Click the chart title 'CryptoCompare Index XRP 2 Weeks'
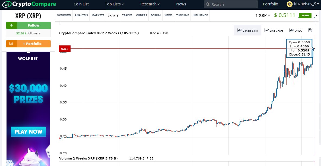Screen dimensions: 321x166 (x=99, y=33)
